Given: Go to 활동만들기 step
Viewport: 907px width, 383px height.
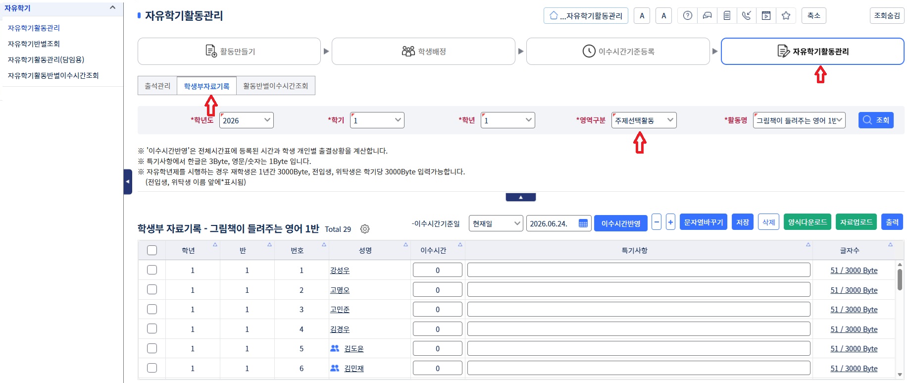Looking at the screenshot, I should tap(229, 52).
